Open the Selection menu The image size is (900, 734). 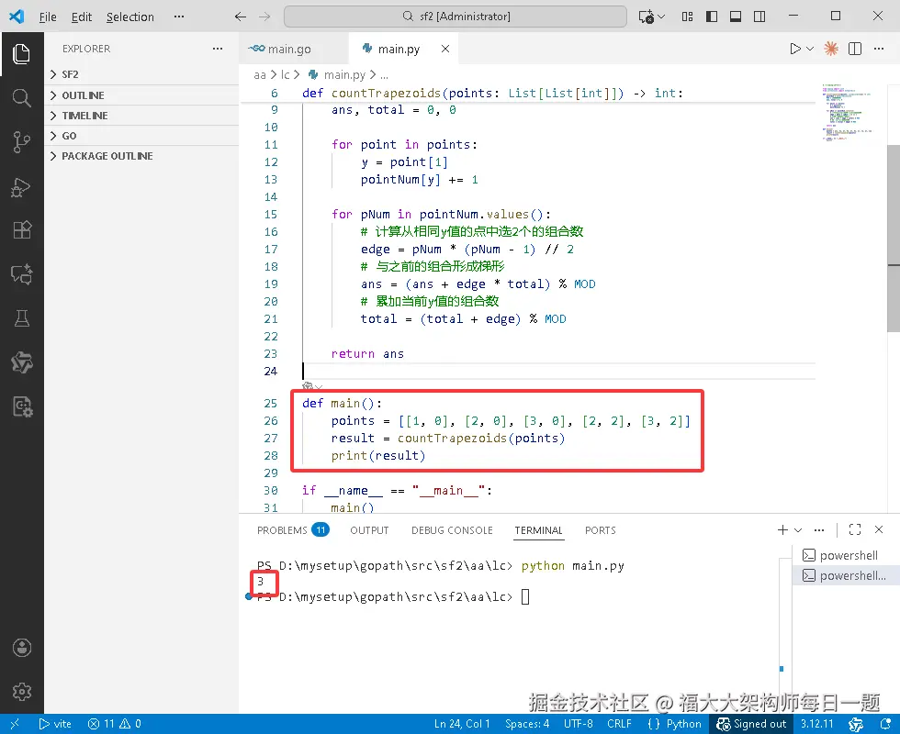[130, 17]
